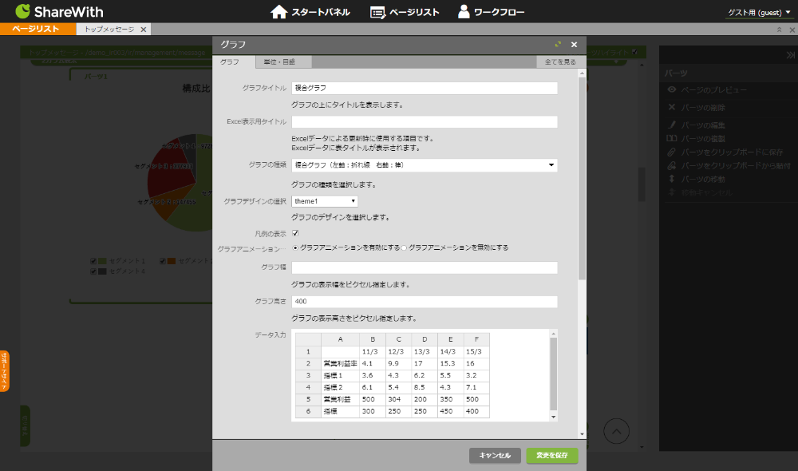Open ページリスト from the top navigation
Viewport: 798px width, 471px height.
tap(405, 12)
